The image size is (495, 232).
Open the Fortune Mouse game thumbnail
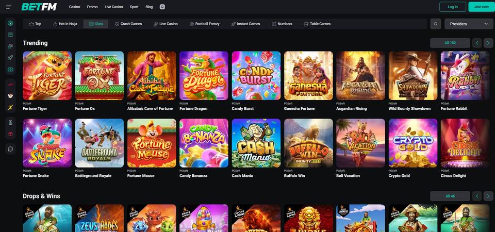(x=152, y=143)
